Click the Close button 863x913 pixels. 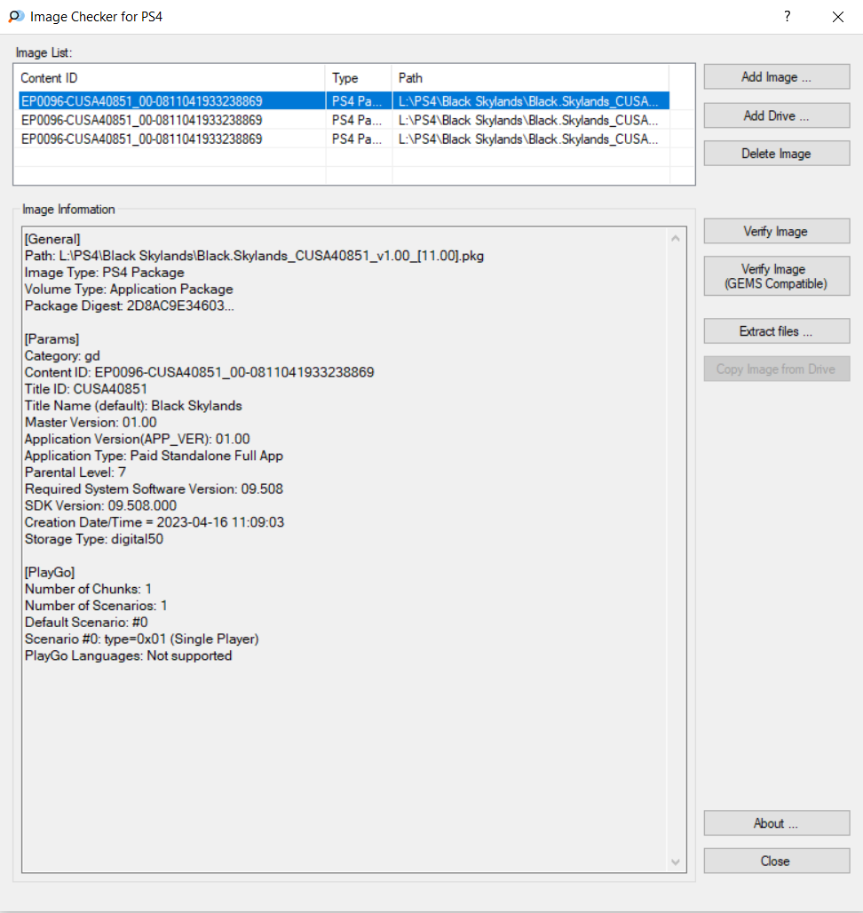pos(776,861)
